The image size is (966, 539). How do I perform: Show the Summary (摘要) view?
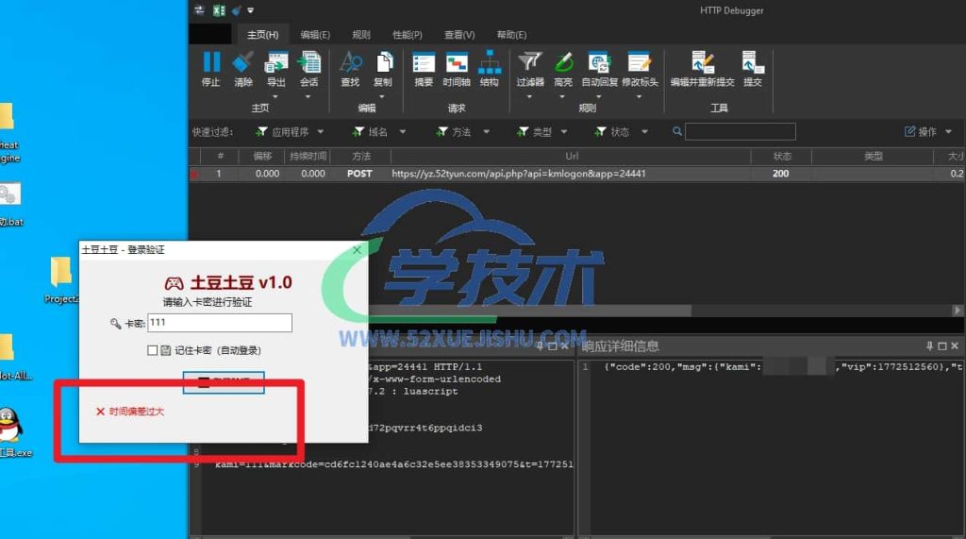(x=424, y=62)
